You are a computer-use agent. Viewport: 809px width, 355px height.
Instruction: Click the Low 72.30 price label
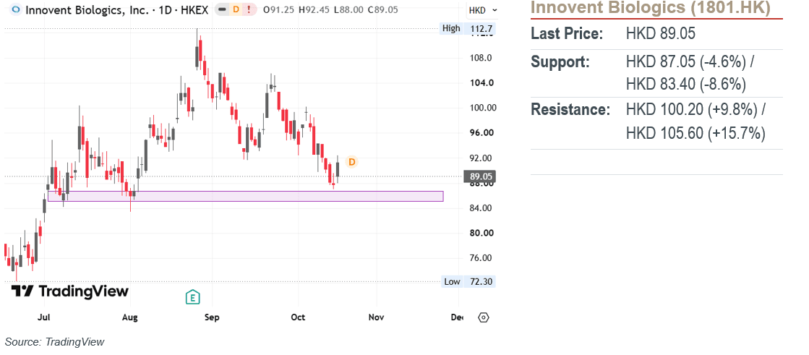(468, 281)
